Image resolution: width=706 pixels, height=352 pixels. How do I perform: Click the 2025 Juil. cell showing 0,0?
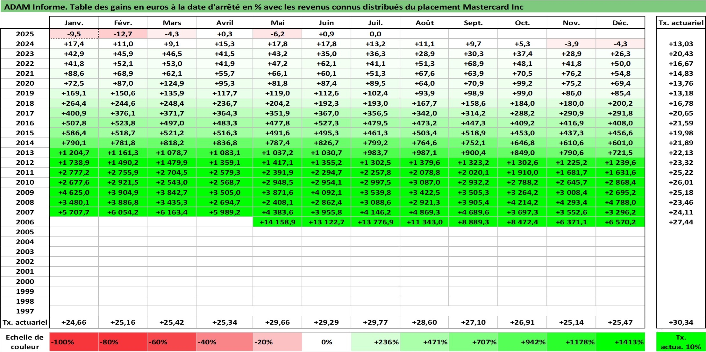pyautogui.click(x=376, y=34)
